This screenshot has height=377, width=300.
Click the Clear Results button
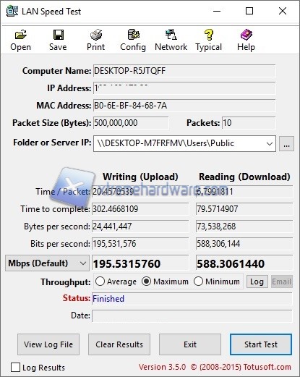[x=119, y=344]
